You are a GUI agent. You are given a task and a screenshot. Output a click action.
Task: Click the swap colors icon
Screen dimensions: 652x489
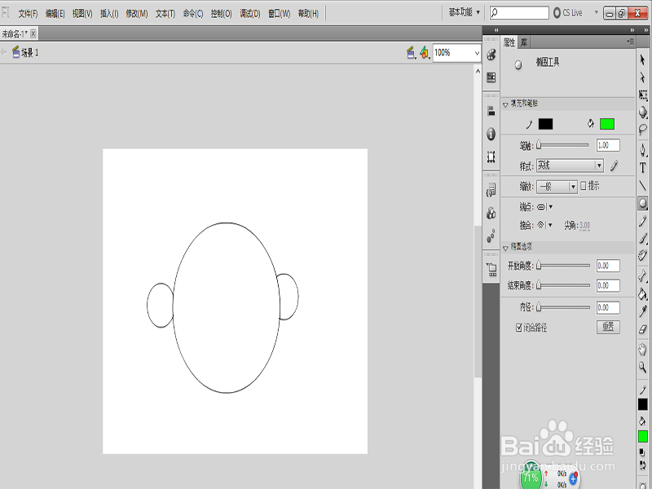pyautogui.click(x=642, y=465)
